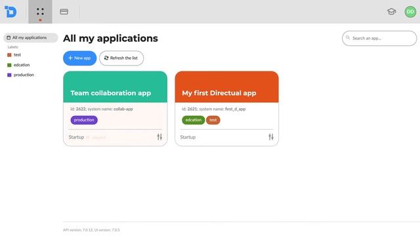The height and width of the screenshot is (236, 420).
Task: Click the purple production label color square
Action: click(x=9, y=75)
